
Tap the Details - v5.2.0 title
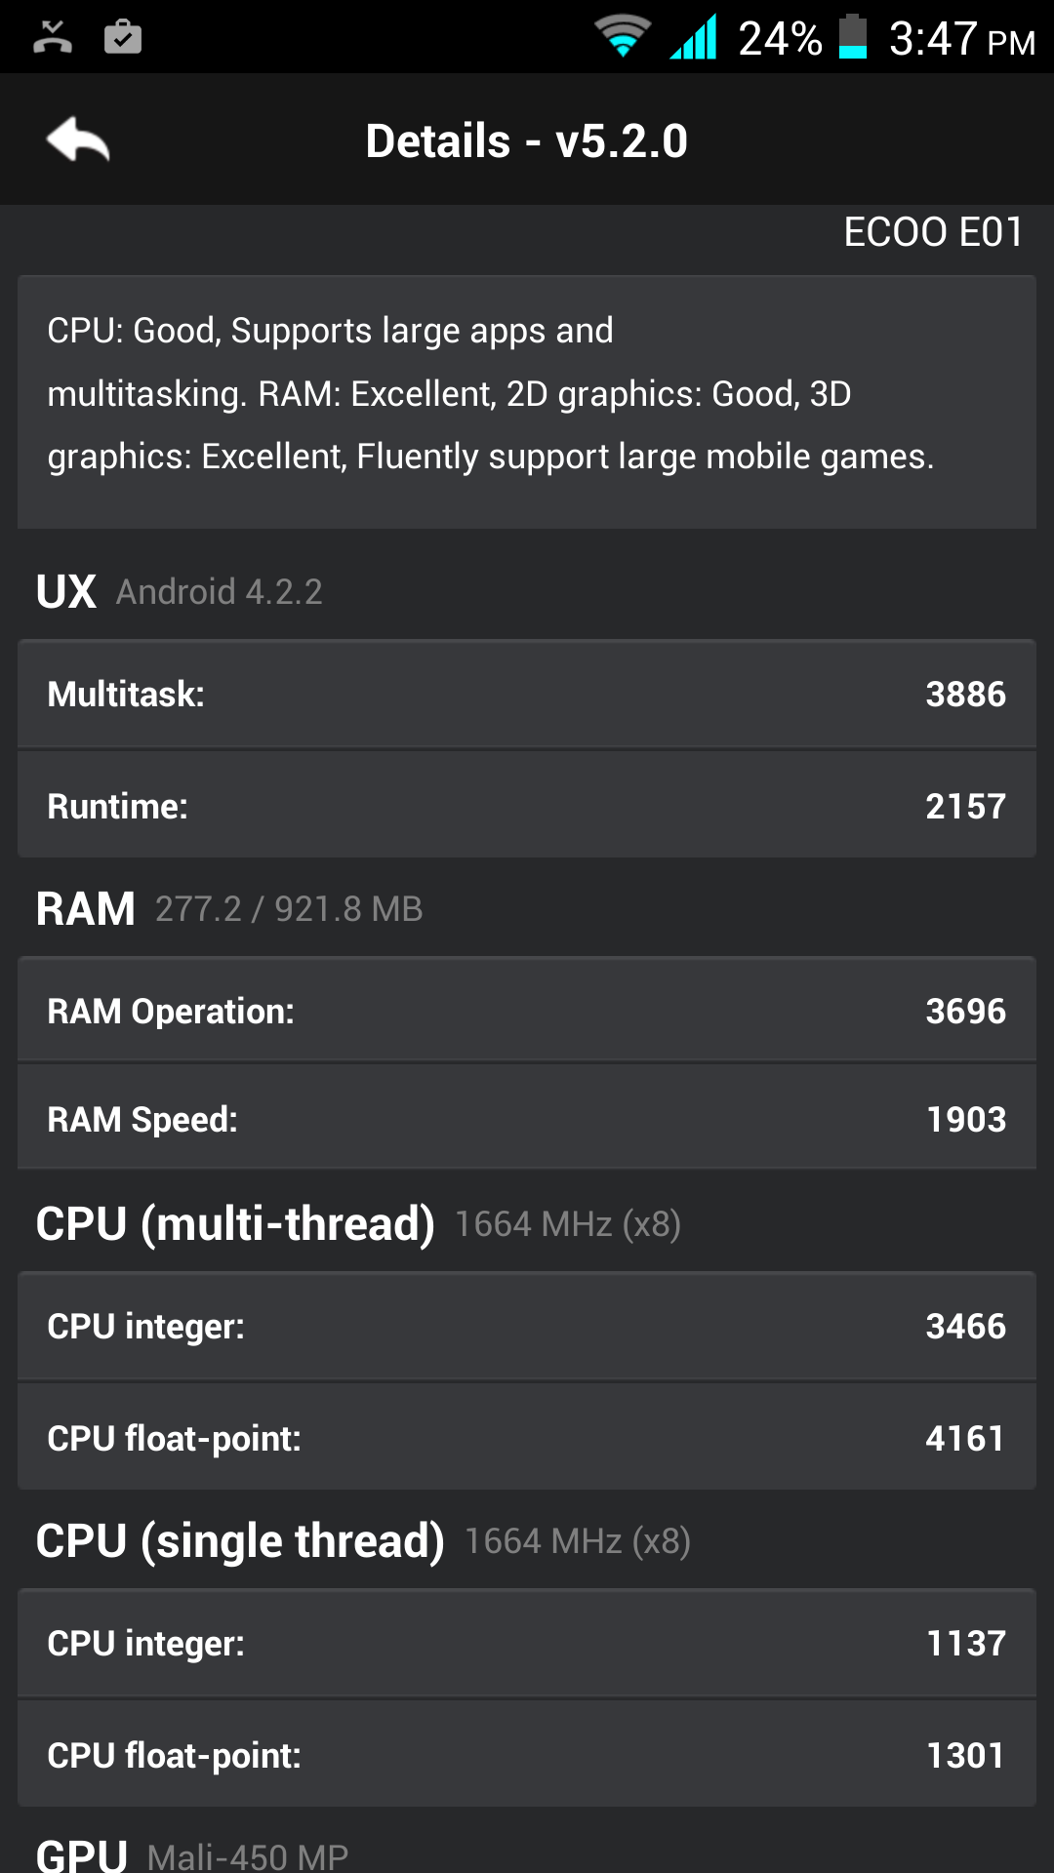pyautogui.click(x=527, y=140)
